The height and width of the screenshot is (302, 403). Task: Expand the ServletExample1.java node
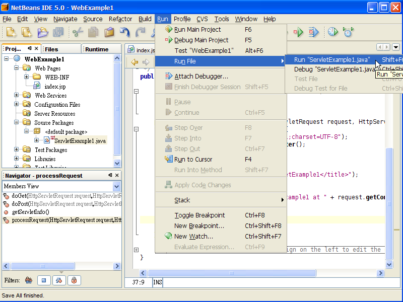pyautogui.click(x=36, y=140)
